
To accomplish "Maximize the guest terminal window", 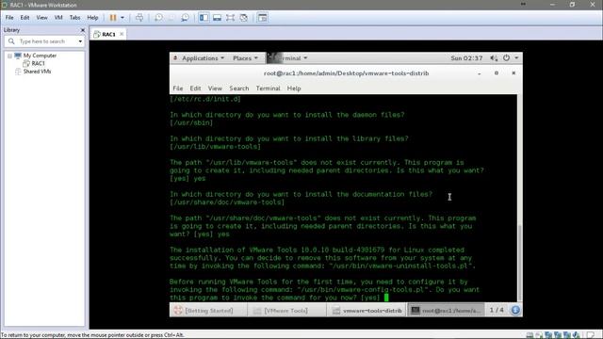I will [497, 73].
